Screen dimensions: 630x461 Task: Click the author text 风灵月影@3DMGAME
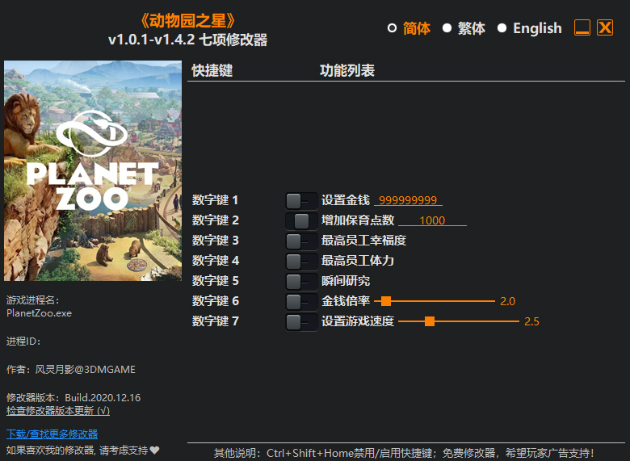click(x=85, y=370)
